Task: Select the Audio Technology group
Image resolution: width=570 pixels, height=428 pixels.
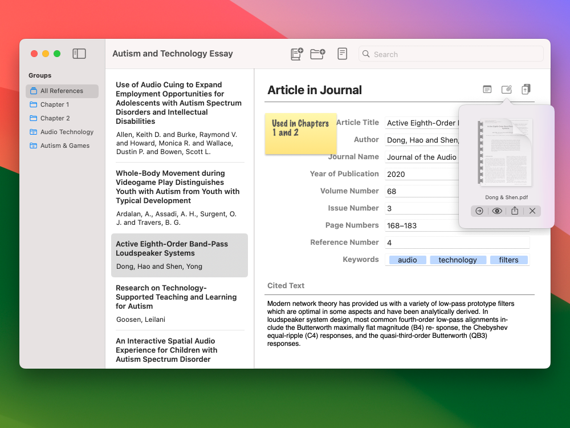Action: (66, 132)
